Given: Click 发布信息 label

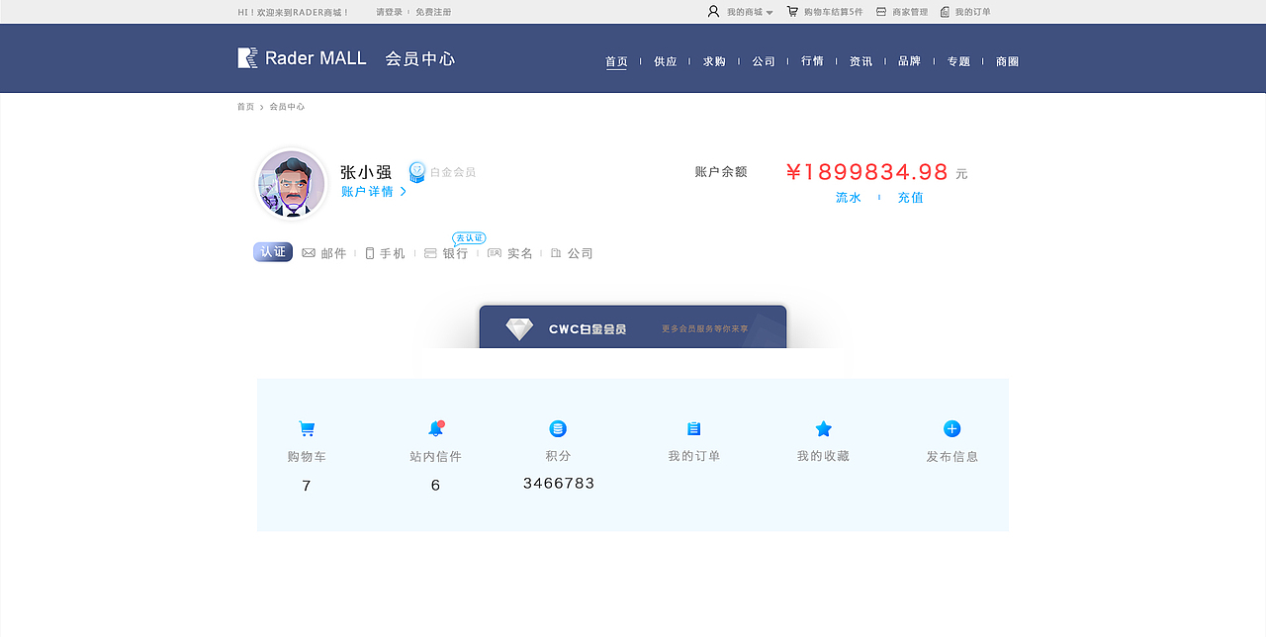Looking at the screenshot, I should tap(952, 457).
